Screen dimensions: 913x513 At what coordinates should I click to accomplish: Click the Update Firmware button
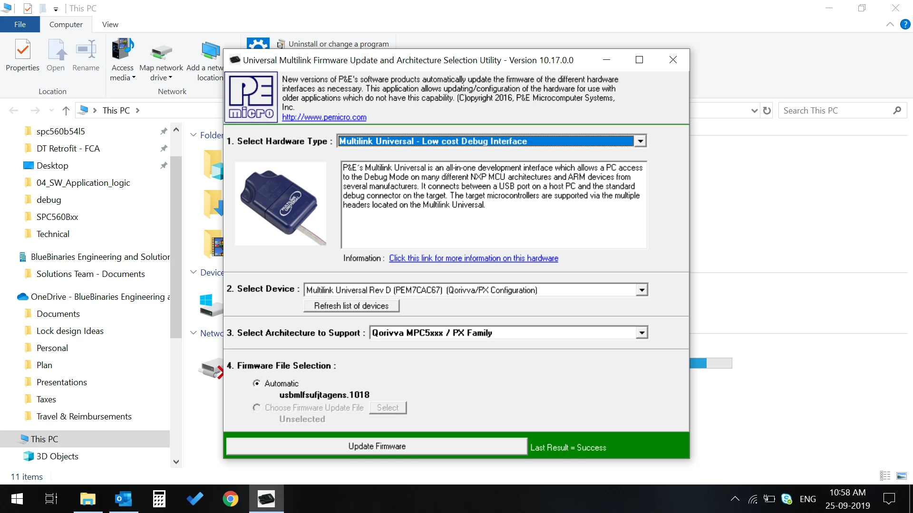point(377,446)
